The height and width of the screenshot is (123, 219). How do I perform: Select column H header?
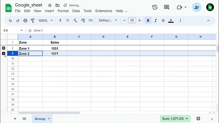point(201,37)
